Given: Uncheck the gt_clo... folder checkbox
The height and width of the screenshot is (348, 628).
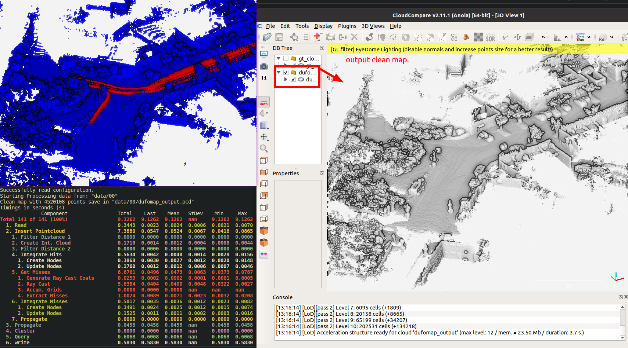Looking at the screenshot, I should click(x=286, y=58).
